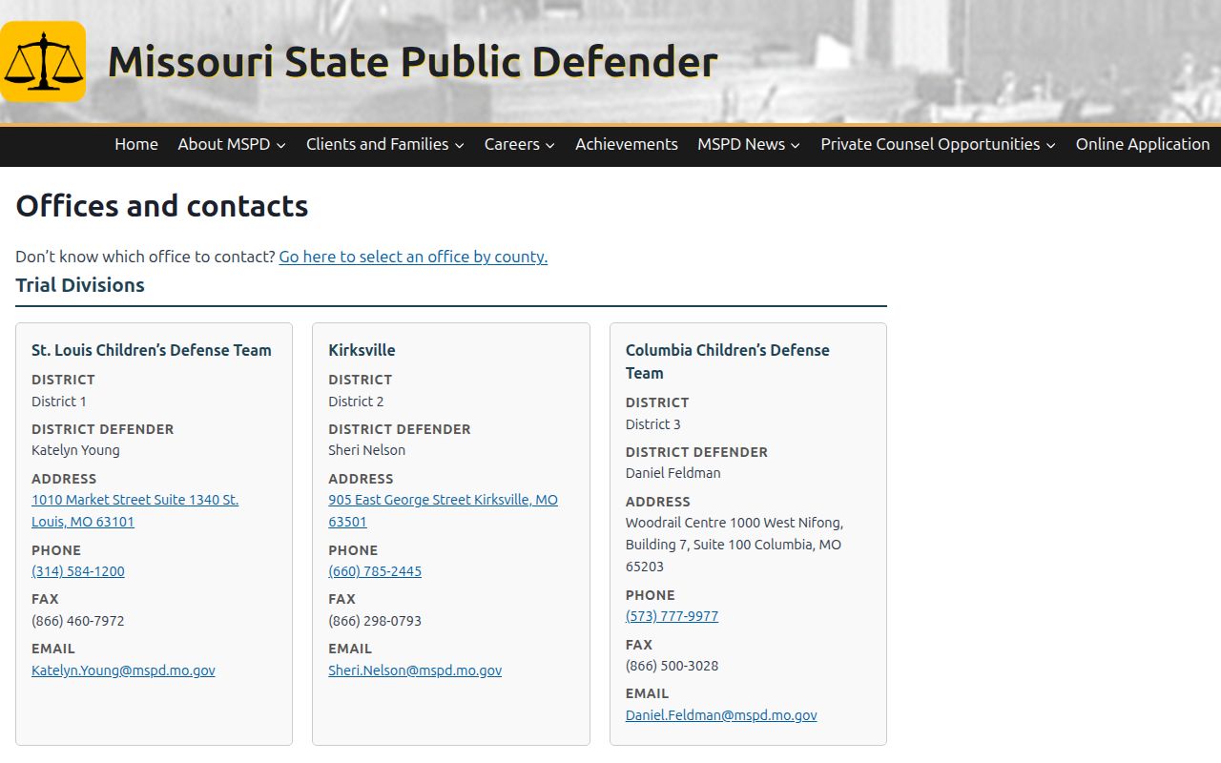Select the Offices and contacts page heading
Image resolution: width=1221 pixels, height=763 pixels.
point(162,206)
